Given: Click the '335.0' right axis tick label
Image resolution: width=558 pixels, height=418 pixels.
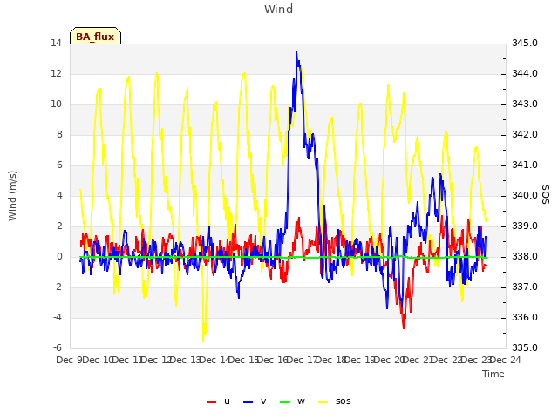Looking at the screenshot, I should [x=525, y=348].
